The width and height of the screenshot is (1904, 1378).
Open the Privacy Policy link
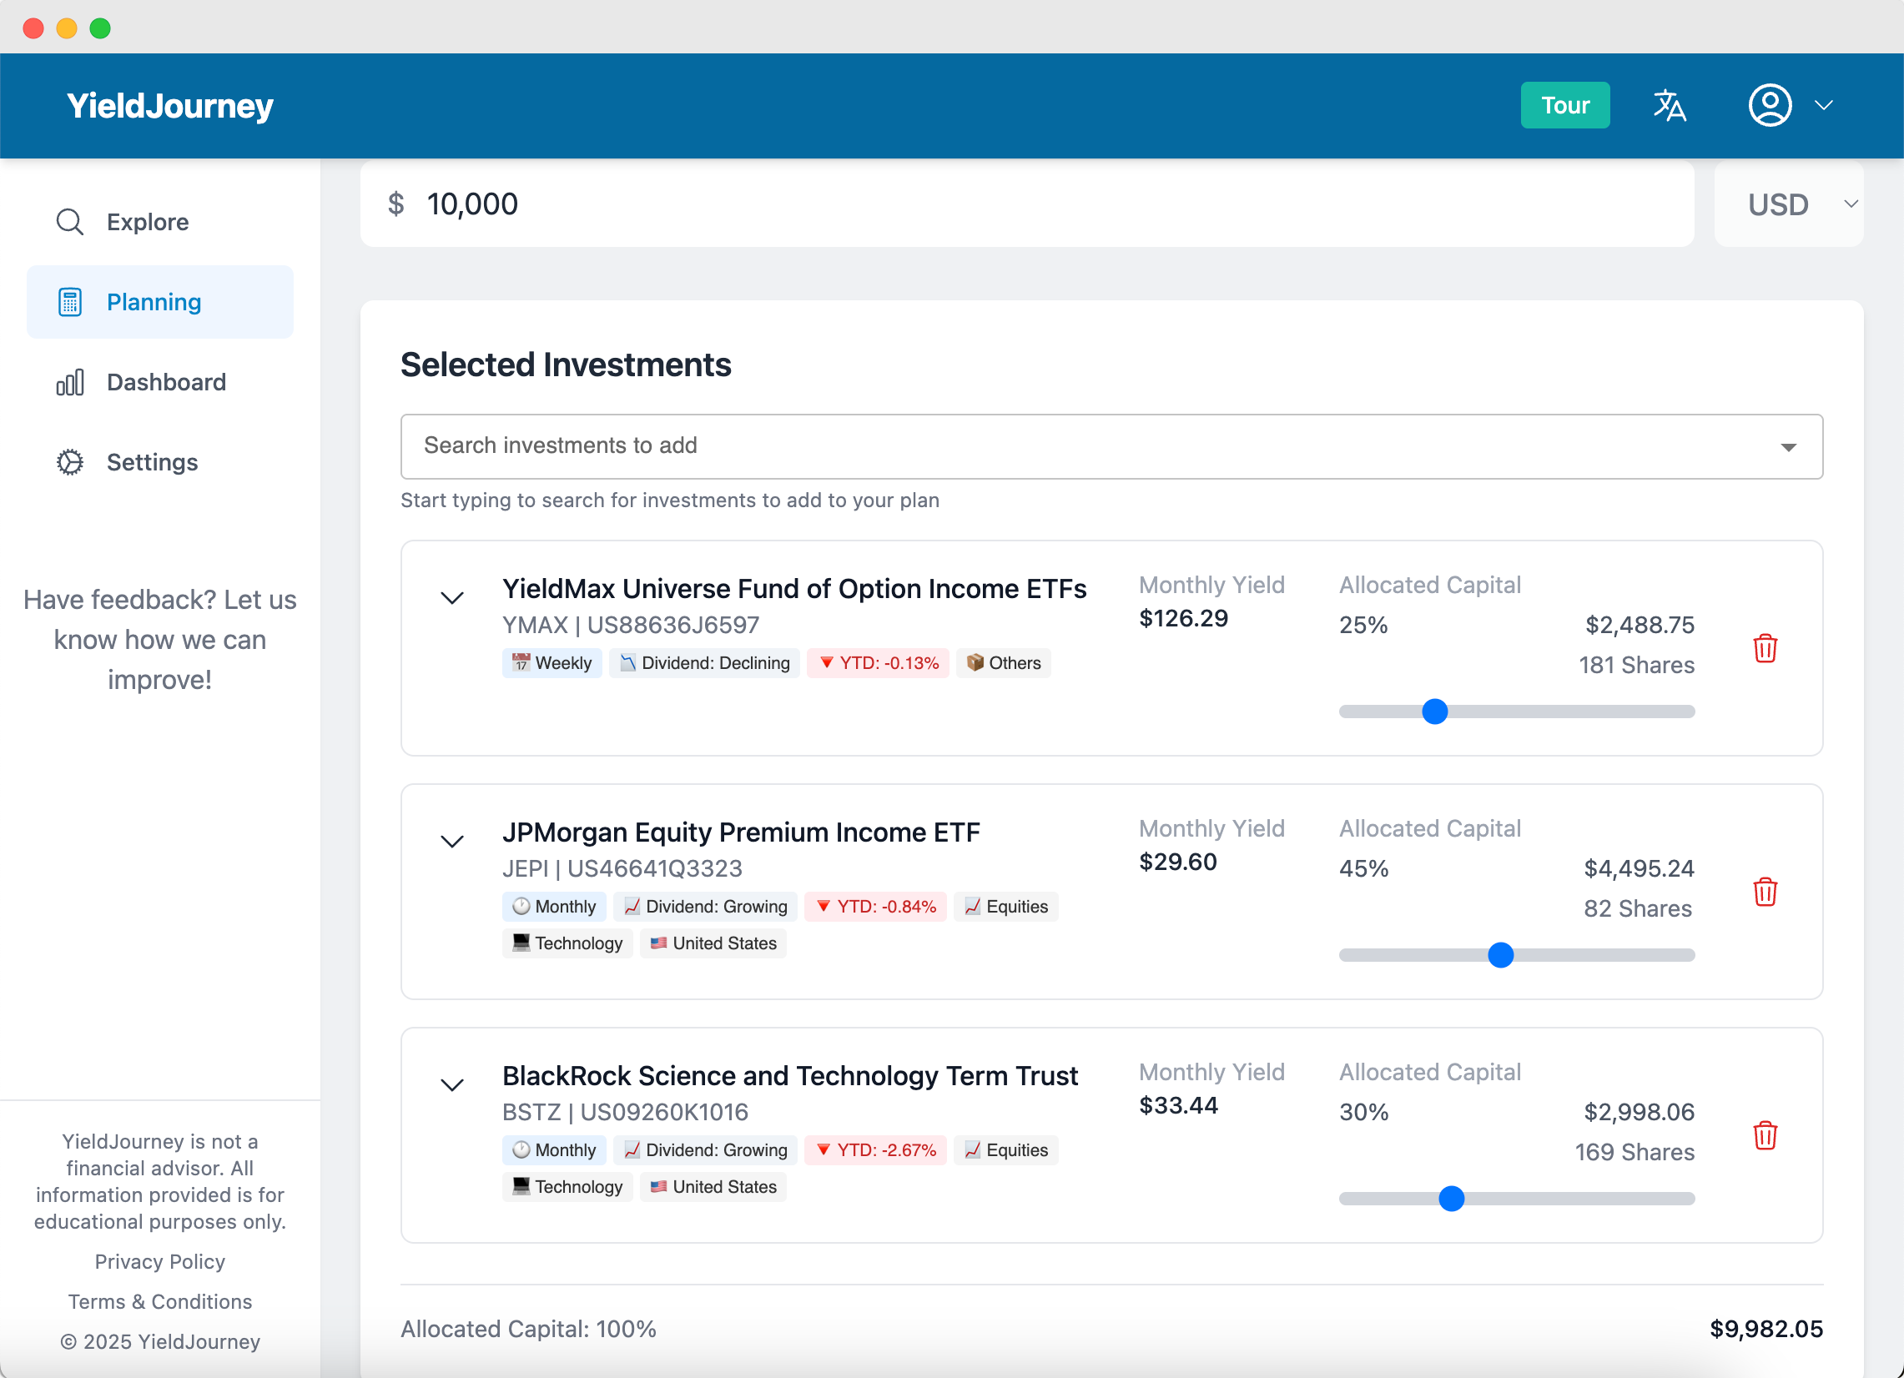click(160, 1261)
